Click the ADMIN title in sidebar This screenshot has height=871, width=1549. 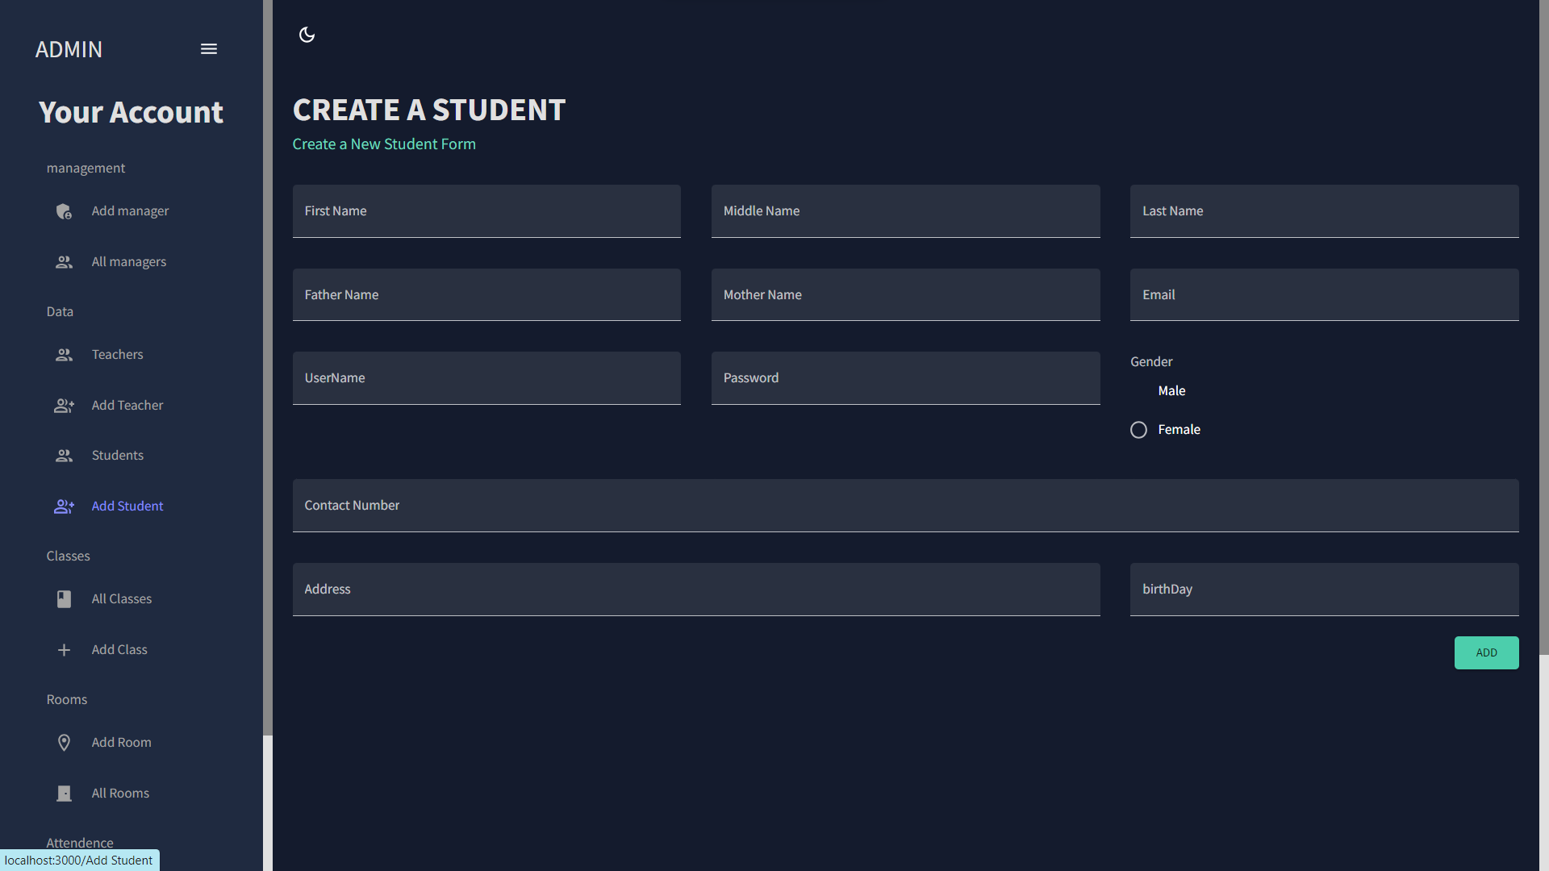tap(69, 49)
